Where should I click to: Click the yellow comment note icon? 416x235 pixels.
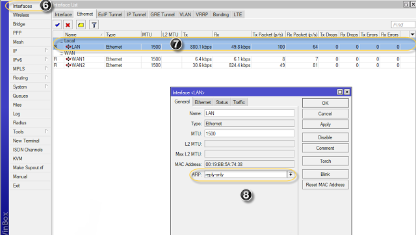pos(81,25)
